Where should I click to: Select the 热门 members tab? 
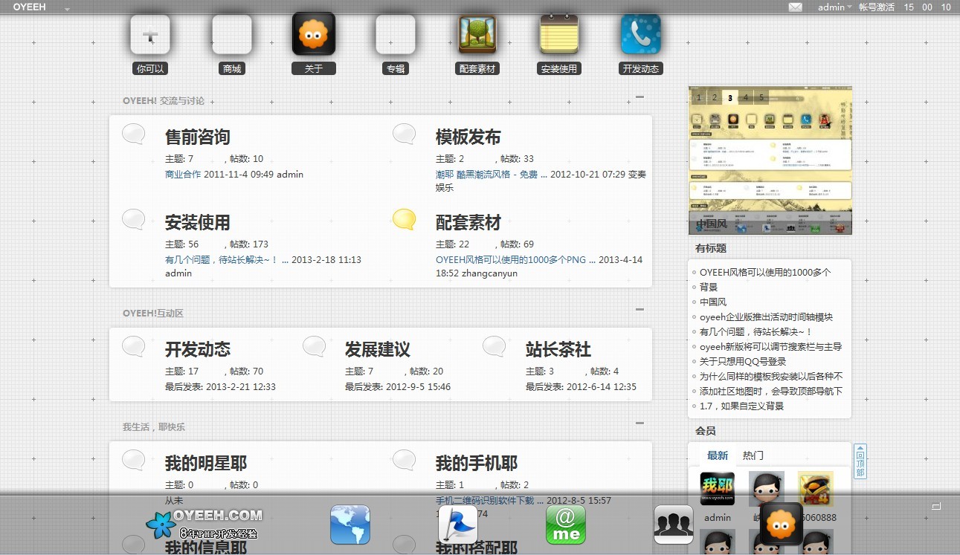[753, 455]
